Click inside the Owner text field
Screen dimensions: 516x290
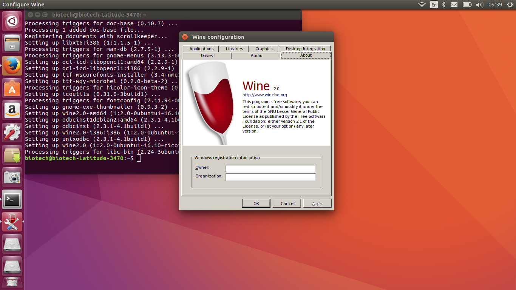(270, 168)
